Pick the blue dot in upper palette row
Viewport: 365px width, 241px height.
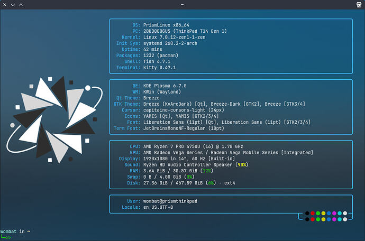tap(328, 214)
